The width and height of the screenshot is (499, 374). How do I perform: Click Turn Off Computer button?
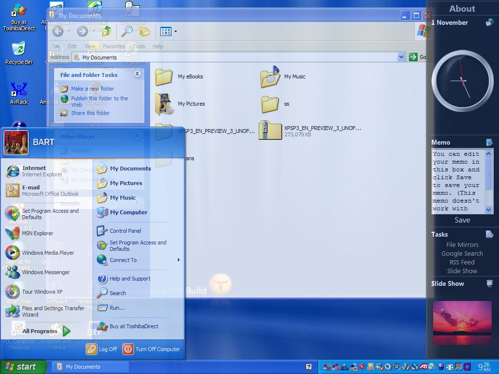(x=152, y=349)
